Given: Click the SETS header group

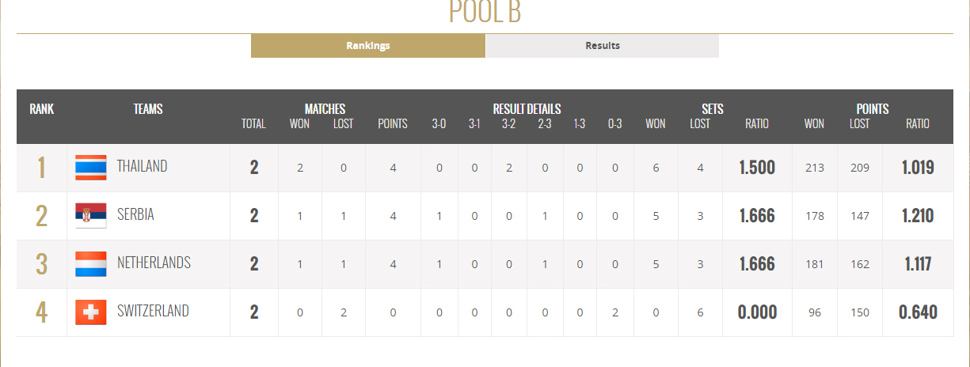Looking at the screenshot, I should pyautogui.click(x=713, y=109).
